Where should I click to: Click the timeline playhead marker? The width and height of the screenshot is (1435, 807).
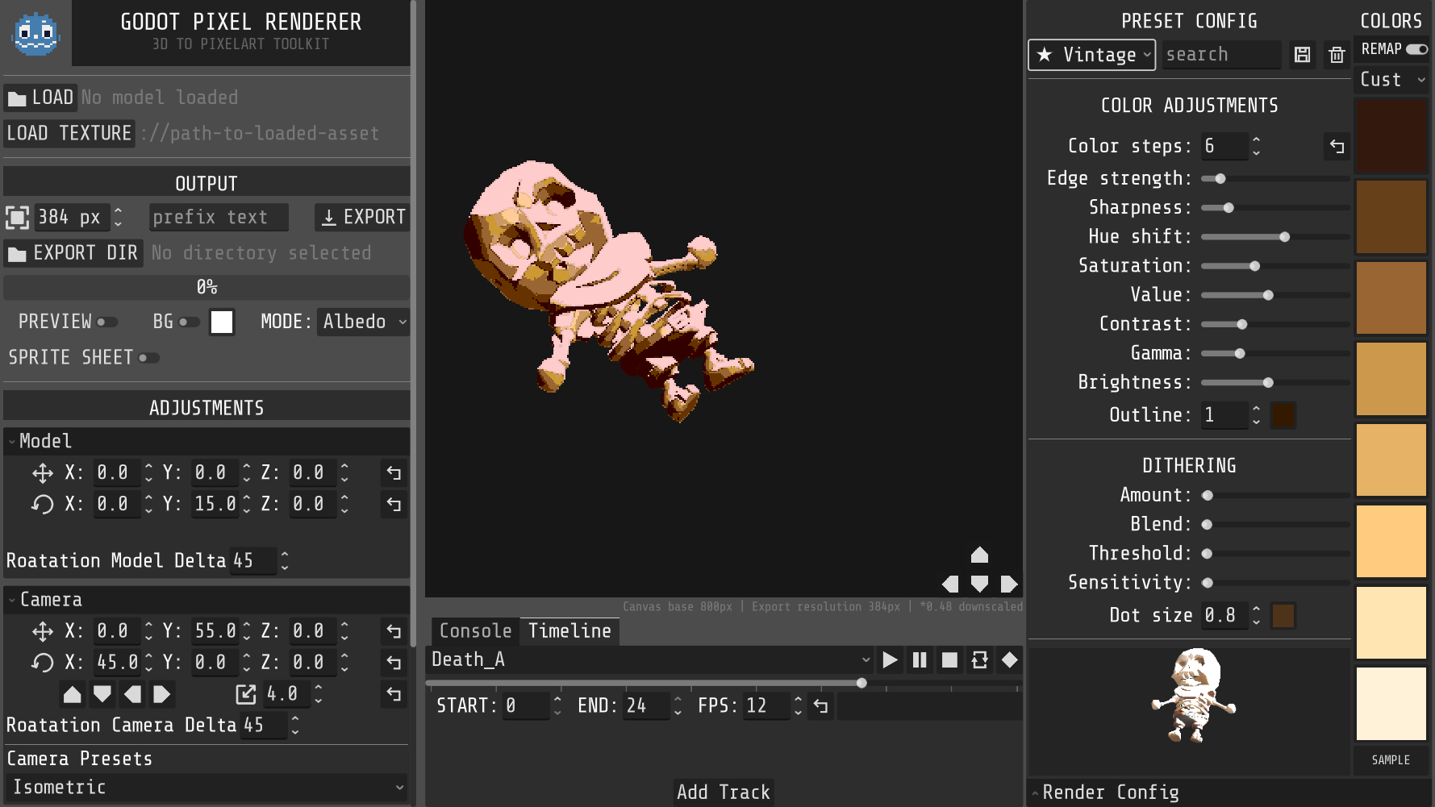click(861, 684)
